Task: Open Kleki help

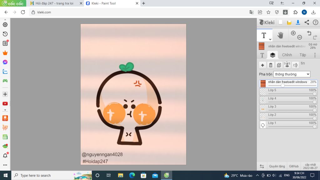Action: point(315,22)
